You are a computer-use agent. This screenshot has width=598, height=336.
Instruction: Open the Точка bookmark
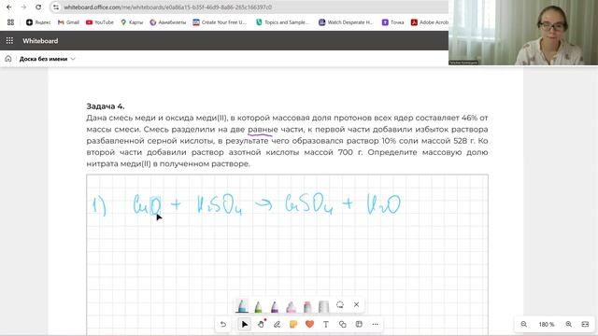click(x=392, y=22)
